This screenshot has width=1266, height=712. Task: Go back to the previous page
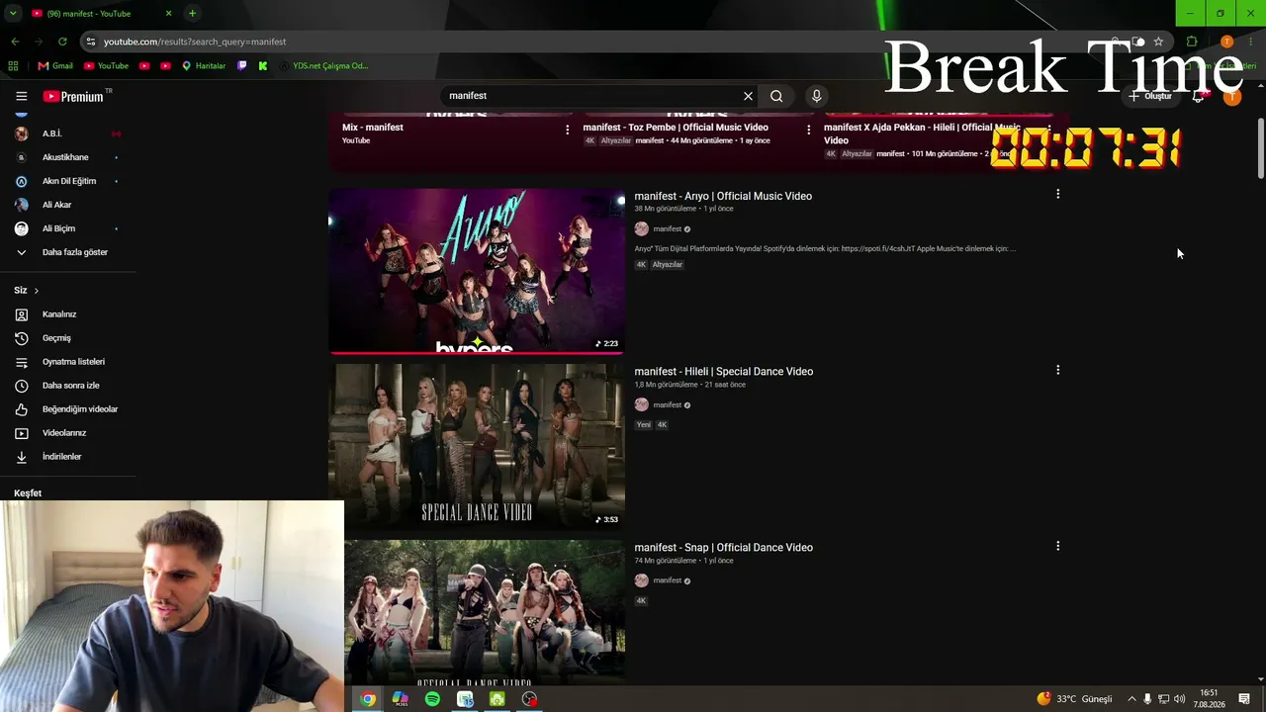click(15, 42)
